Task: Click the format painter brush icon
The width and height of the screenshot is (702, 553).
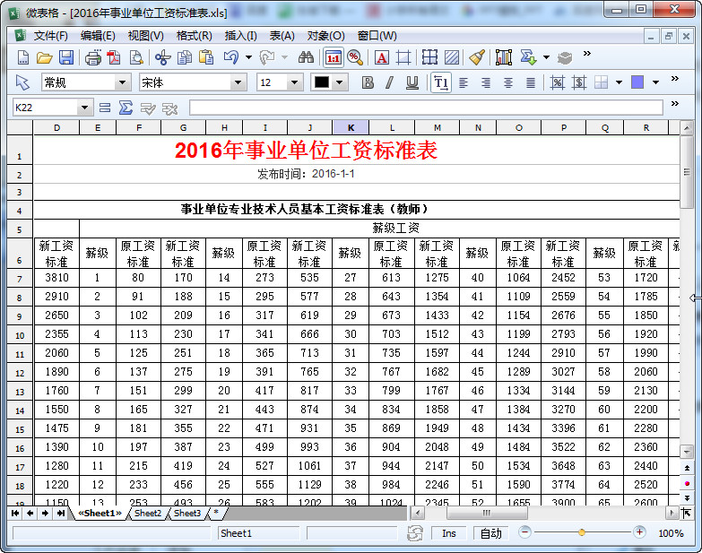Action: (x=477, y=57)
